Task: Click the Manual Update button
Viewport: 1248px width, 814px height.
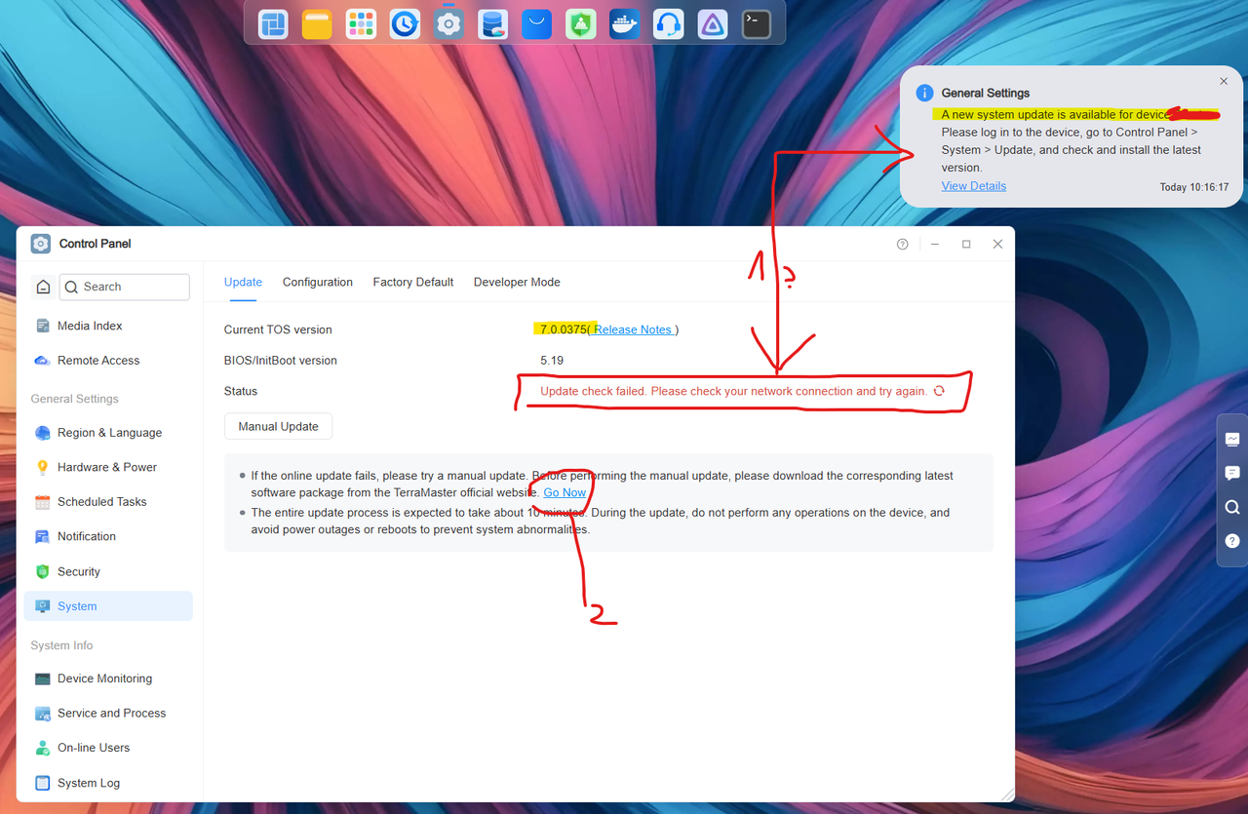Action: (278, 426)
